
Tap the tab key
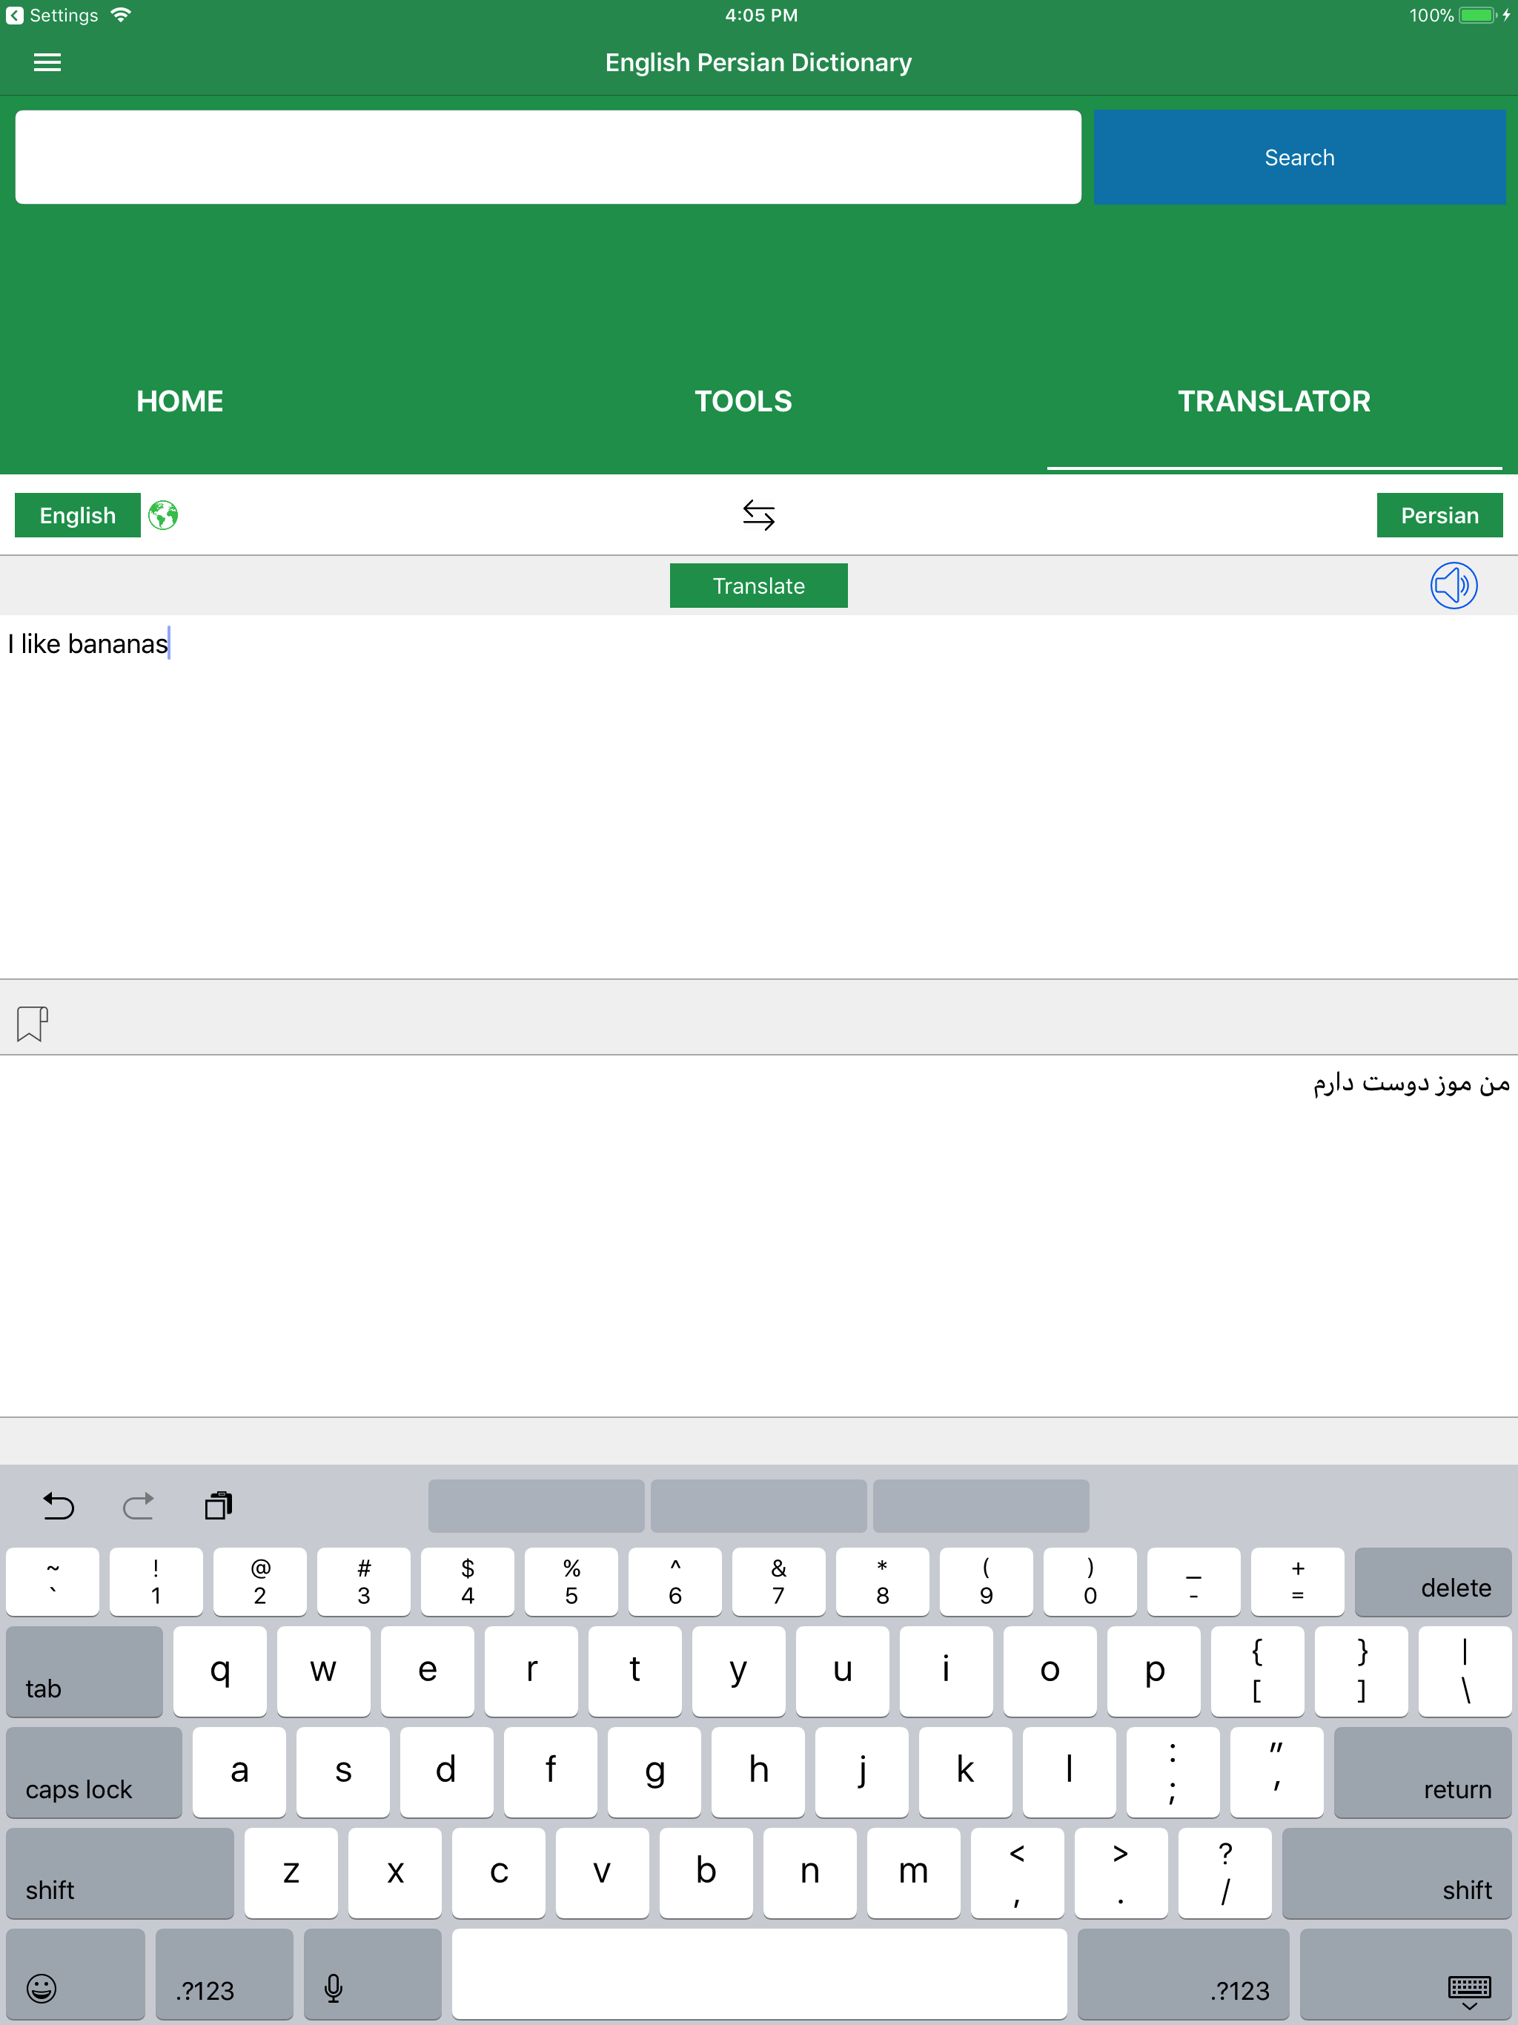[x=84, y=1671]
